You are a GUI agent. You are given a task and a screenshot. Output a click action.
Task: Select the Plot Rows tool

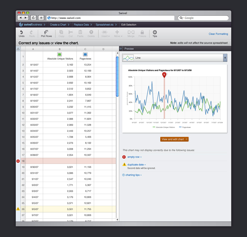pos(47,34)
